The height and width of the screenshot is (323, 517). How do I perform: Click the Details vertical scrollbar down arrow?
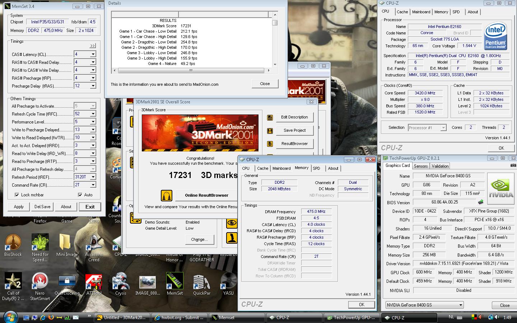(x=275, y=65)
